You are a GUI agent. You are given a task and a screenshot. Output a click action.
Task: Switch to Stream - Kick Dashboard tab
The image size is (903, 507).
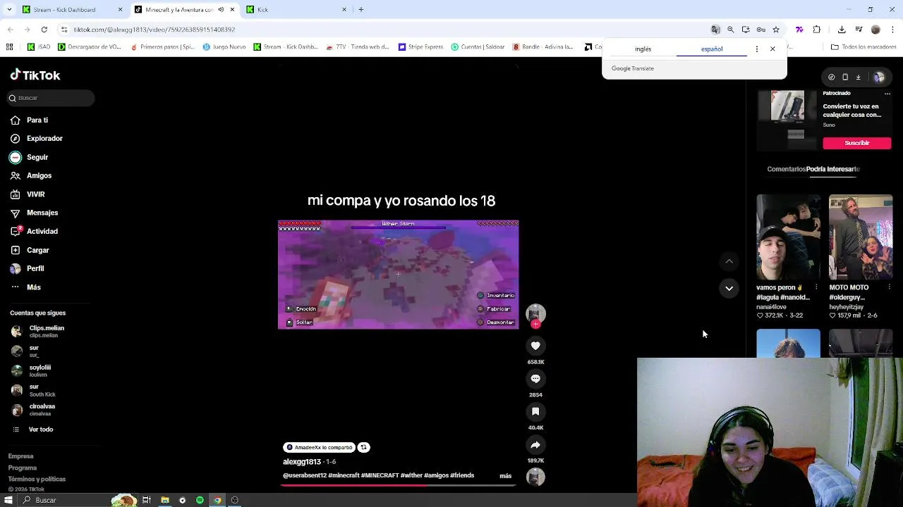[71, 10]
